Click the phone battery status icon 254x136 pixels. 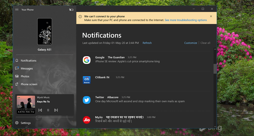pos(71,10)
